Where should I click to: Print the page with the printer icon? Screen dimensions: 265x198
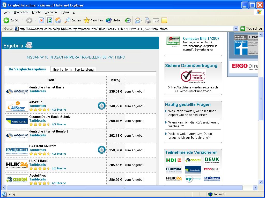(x=148, y=20)
